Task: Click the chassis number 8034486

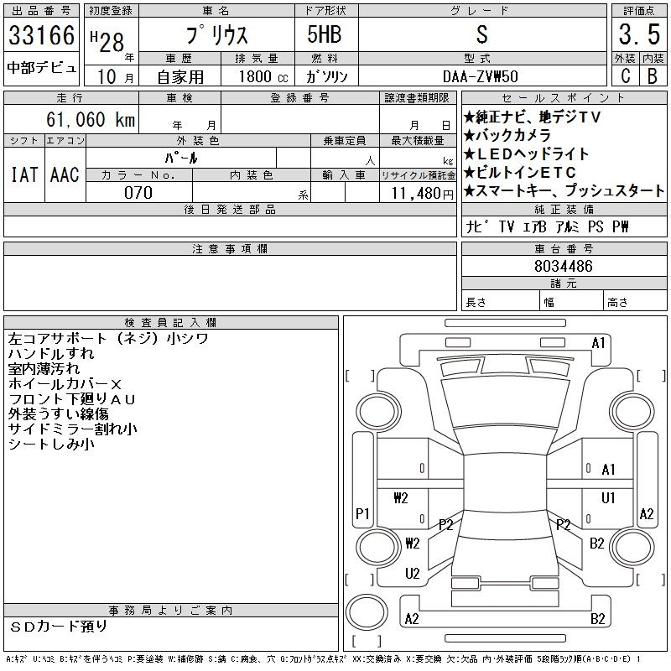Action: [563, 267]
